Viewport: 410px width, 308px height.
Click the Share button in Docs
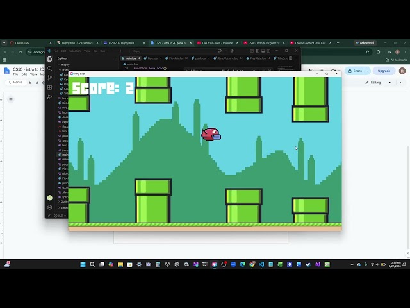pos(355,71)
